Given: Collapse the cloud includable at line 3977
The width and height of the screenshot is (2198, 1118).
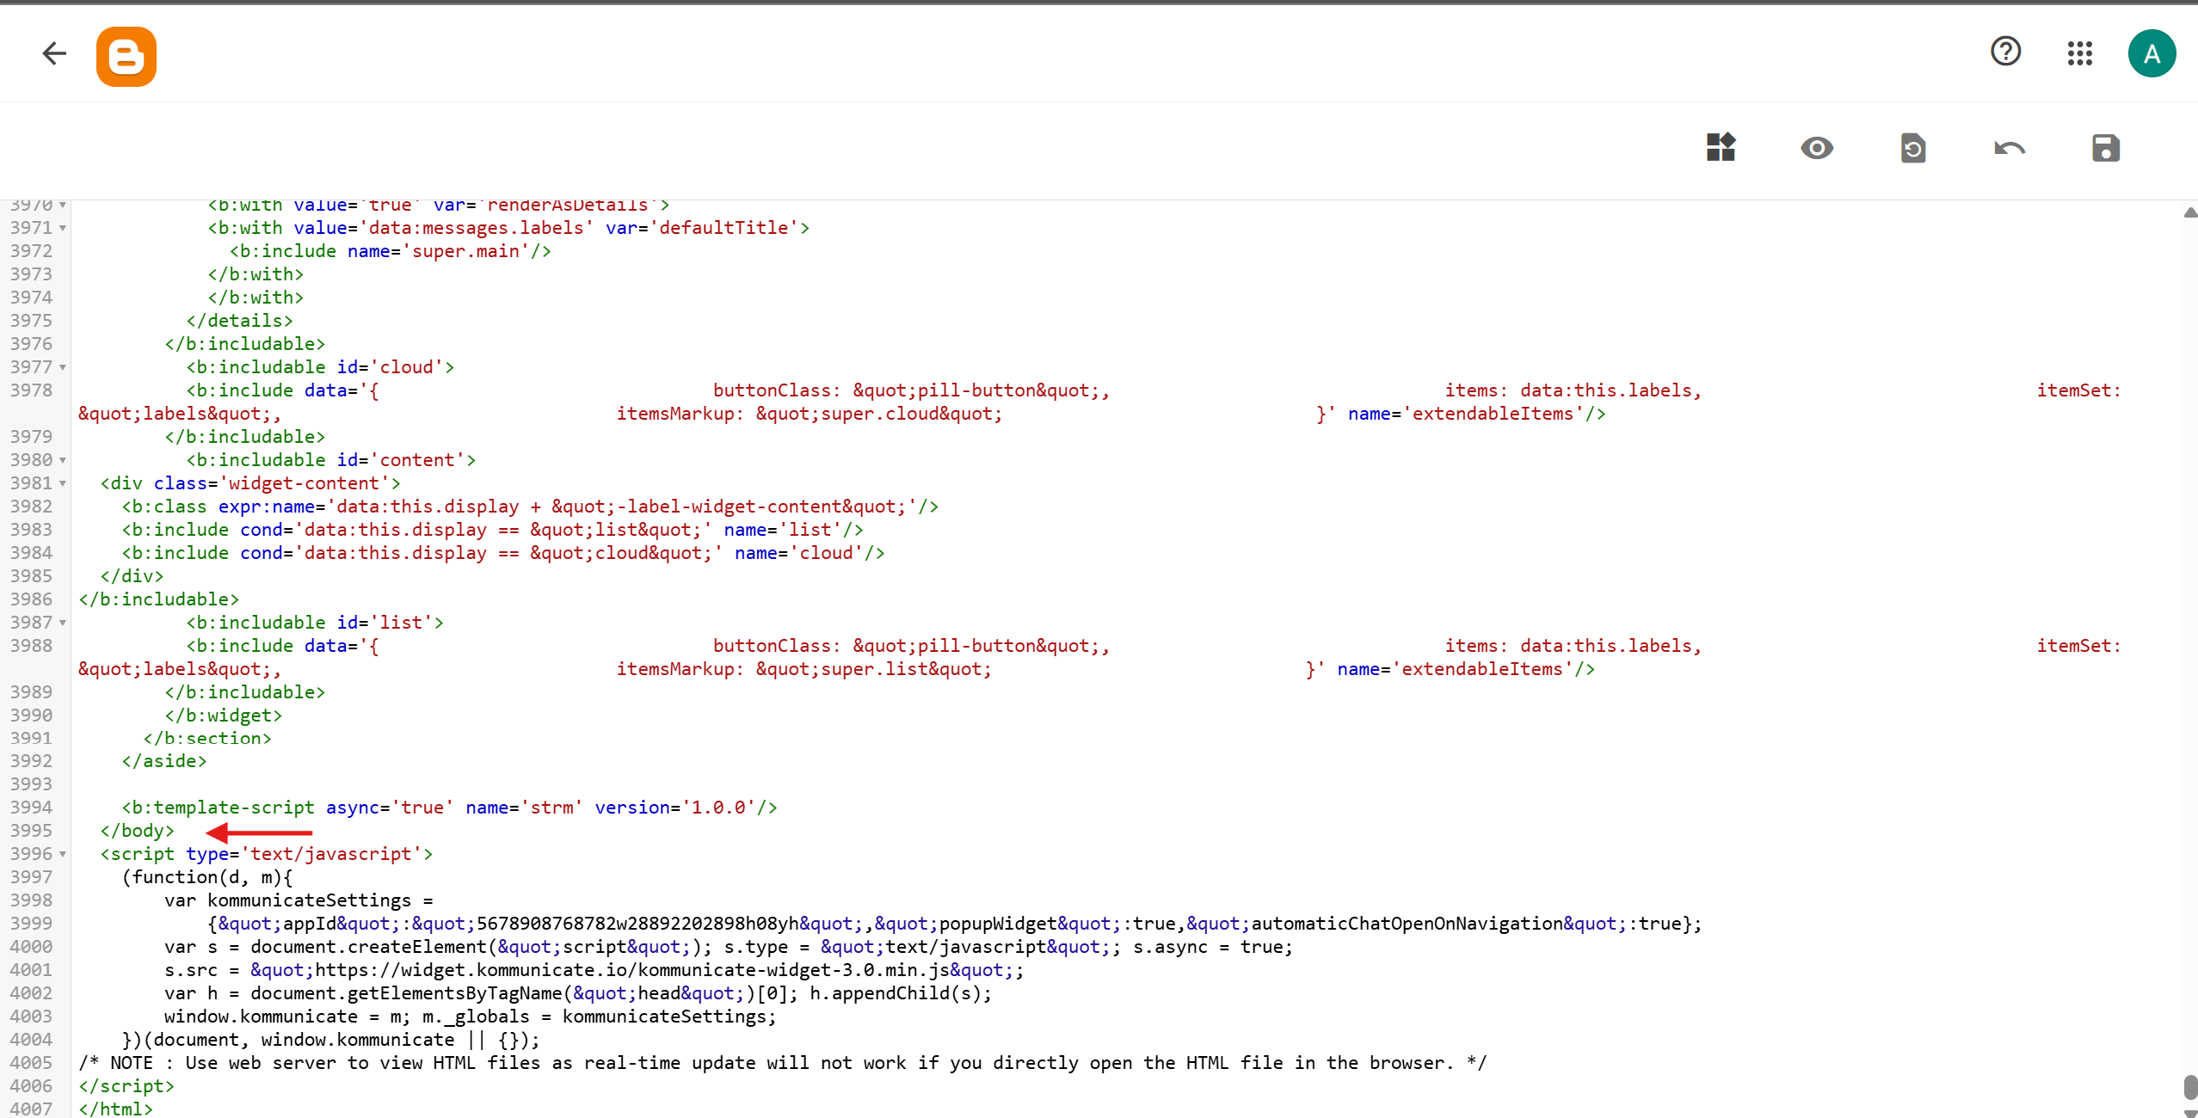Looking at the screenshot, I should pyautogui.click(x=63, y=367).
